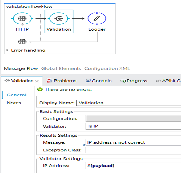This screenshot has width=181, height=173.
Task: Click the Console monitor icon
Action: pos(88,81)
